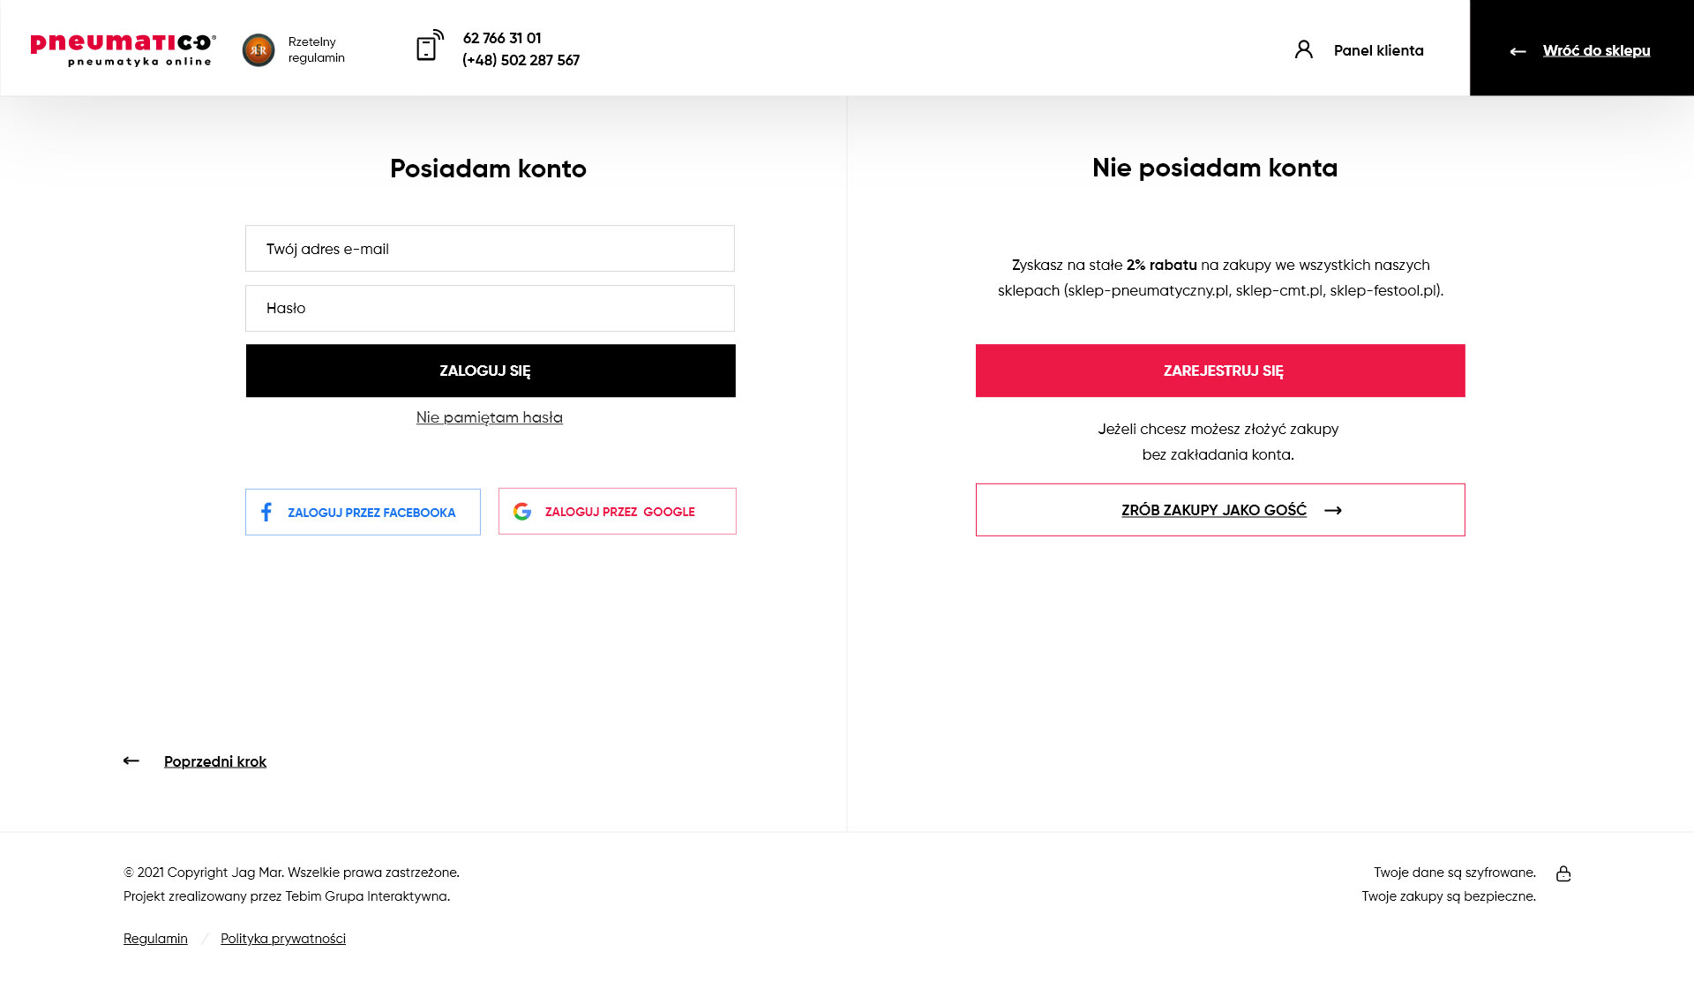
Task: Click the padlock icon in the footer
Action: point(1563,873)
